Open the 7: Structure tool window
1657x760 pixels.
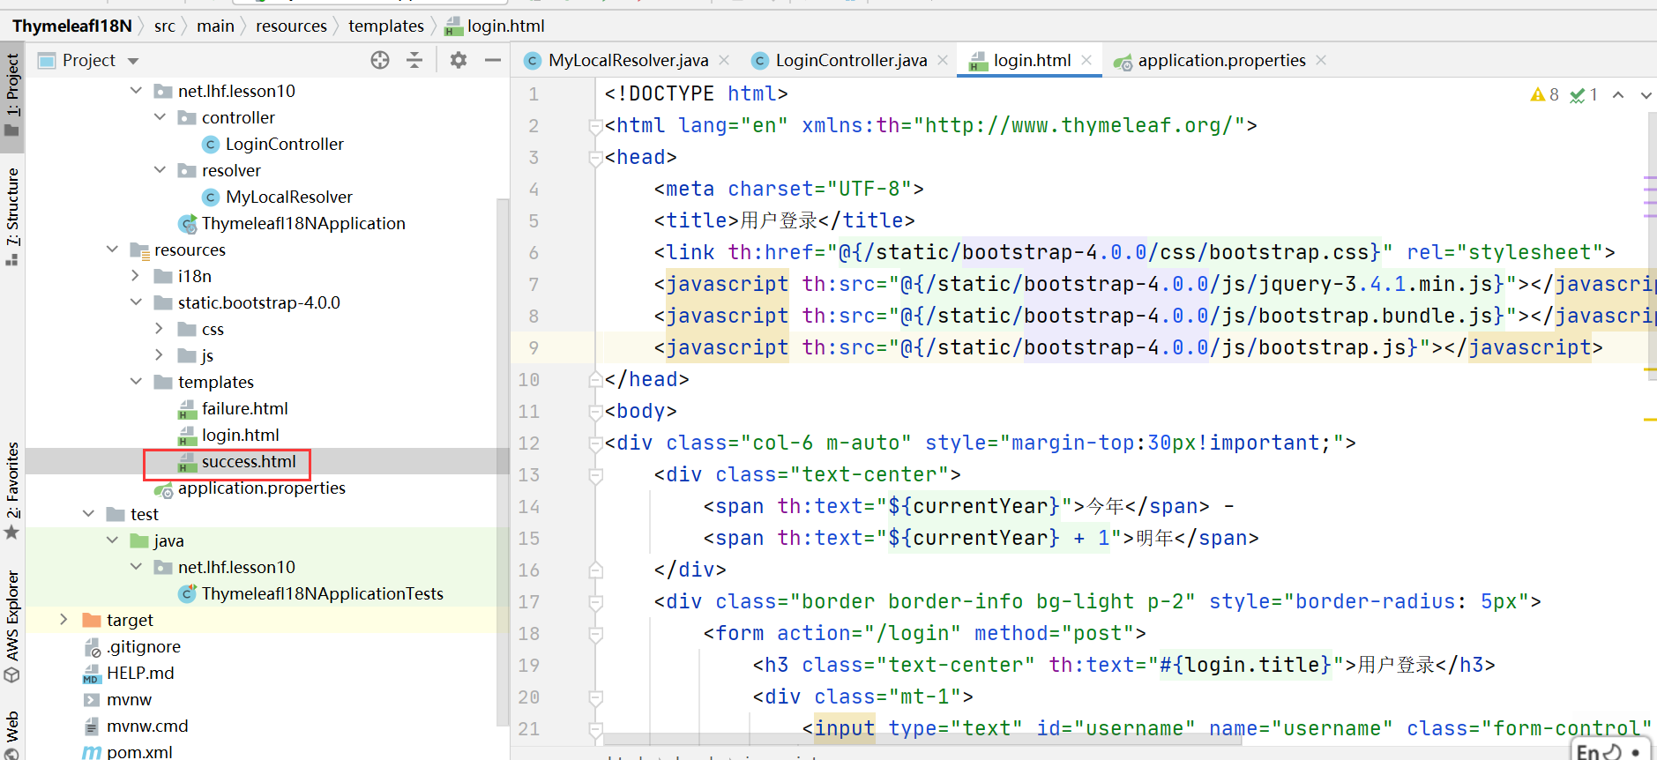12,216
